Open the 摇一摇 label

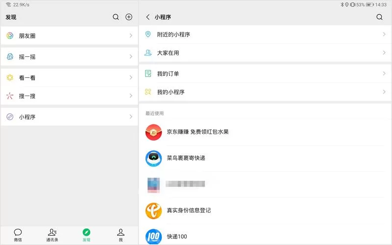pos(27,57)
